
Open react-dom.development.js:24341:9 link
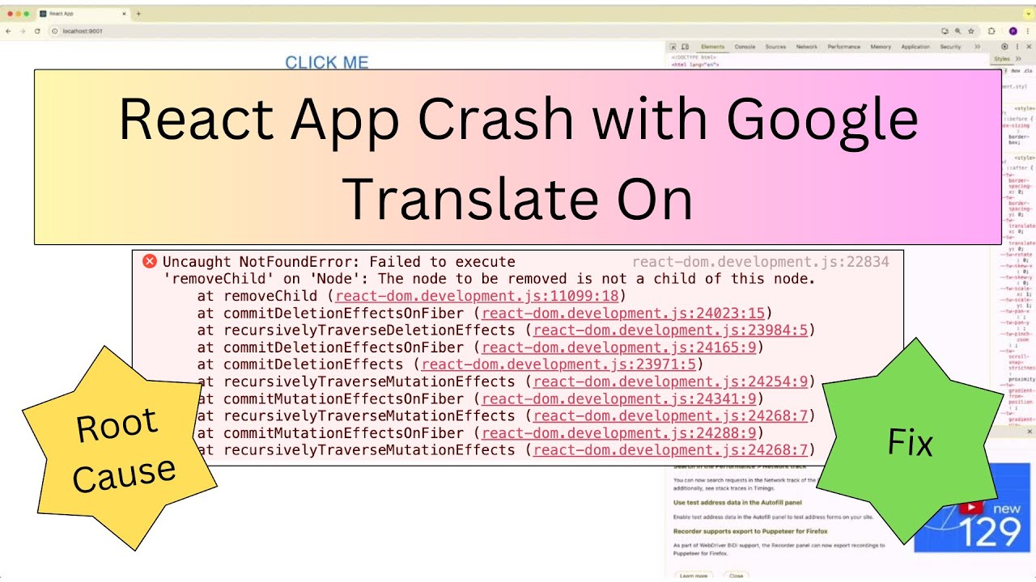coord(618,399)
